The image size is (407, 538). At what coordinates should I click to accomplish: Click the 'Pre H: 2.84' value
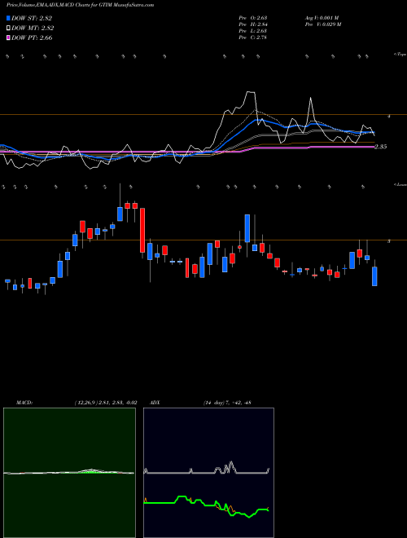(x=253, y=24)
